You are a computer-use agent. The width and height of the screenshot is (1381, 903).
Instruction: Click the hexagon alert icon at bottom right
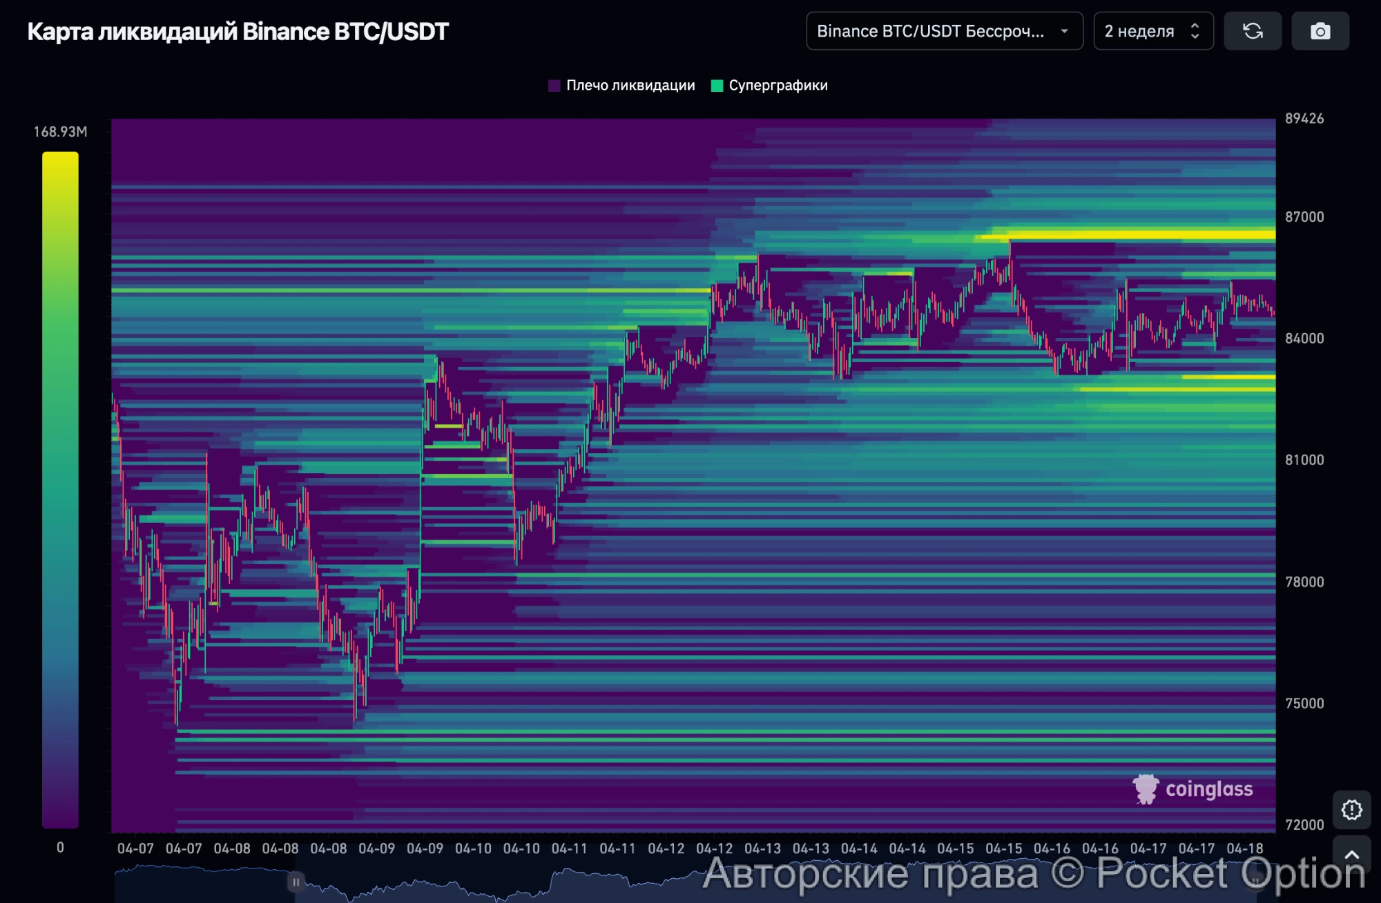[x=1351, y=809]
